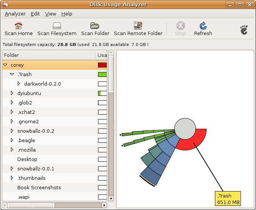
Task: Click the Scan Folder icon
Action: (x=95, y=26)
